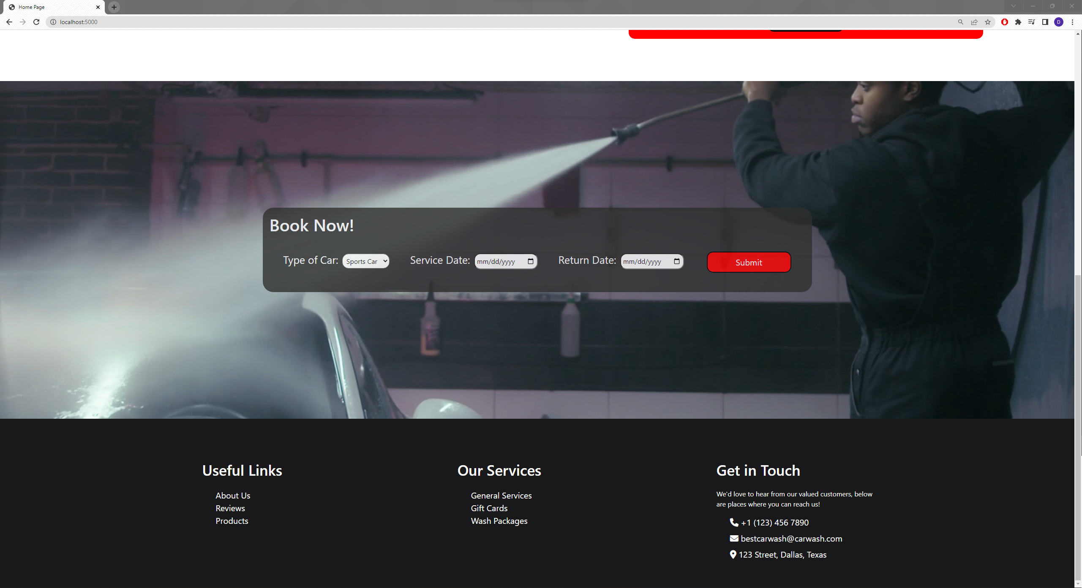Click the zoom magnifier icon in the address bar

pos(960,22)
